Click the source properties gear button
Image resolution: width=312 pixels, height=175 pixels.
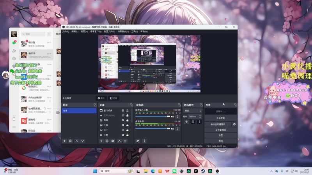coord(101,98)
